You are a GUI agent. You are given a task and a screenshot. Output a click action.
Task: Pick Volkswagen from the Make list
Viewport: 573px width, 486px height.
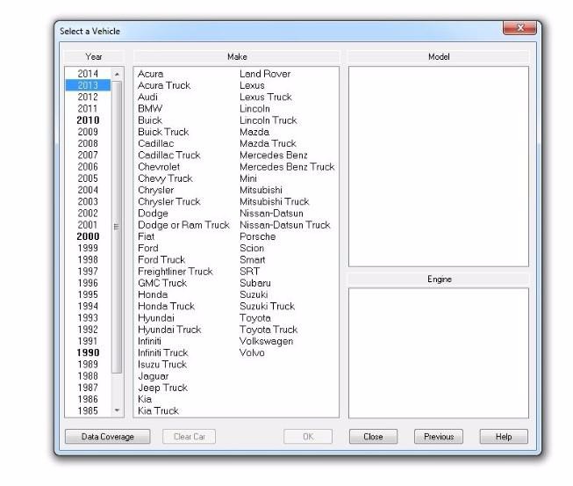click(267, 341)
